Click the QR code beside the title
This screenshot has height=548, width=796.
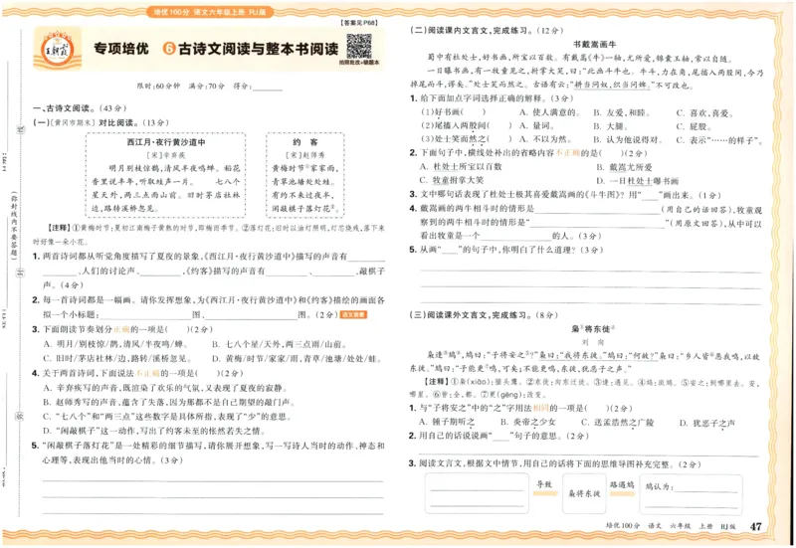[359, 46]
